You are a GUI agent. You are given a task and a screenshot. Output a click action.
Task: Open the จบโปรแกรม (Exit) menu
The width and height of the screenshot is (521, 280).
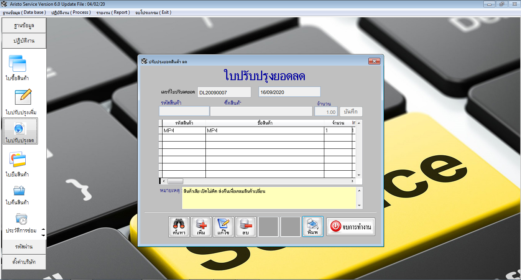tap(153, 12)
